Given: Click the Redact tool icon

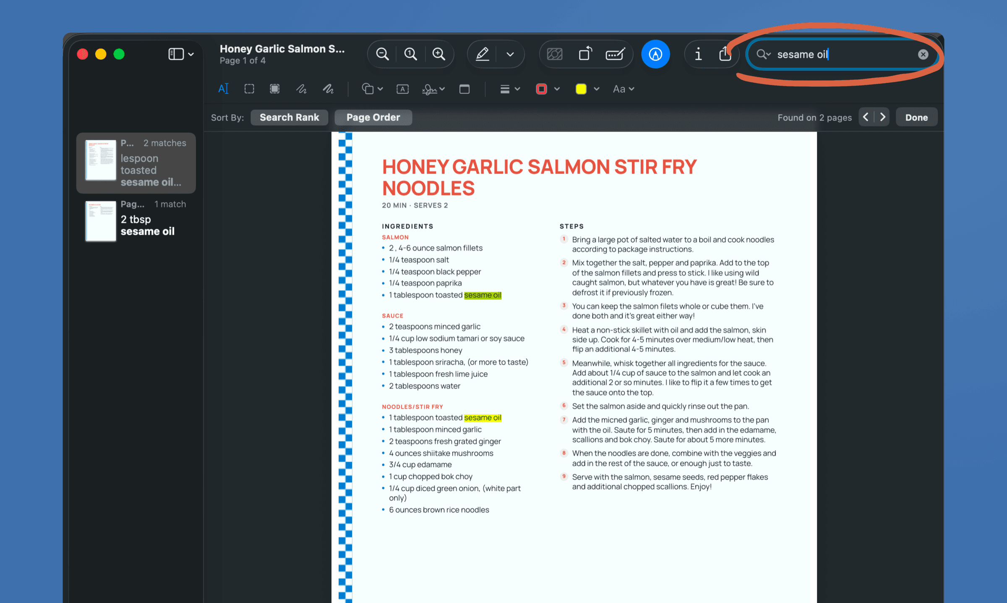Looking at the screenshot, I should click(x=555, y=54).
